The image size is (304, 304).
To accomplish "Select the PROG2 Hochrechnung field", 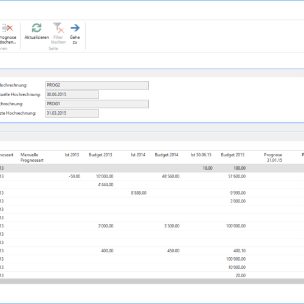I will [x=97, y=85].
